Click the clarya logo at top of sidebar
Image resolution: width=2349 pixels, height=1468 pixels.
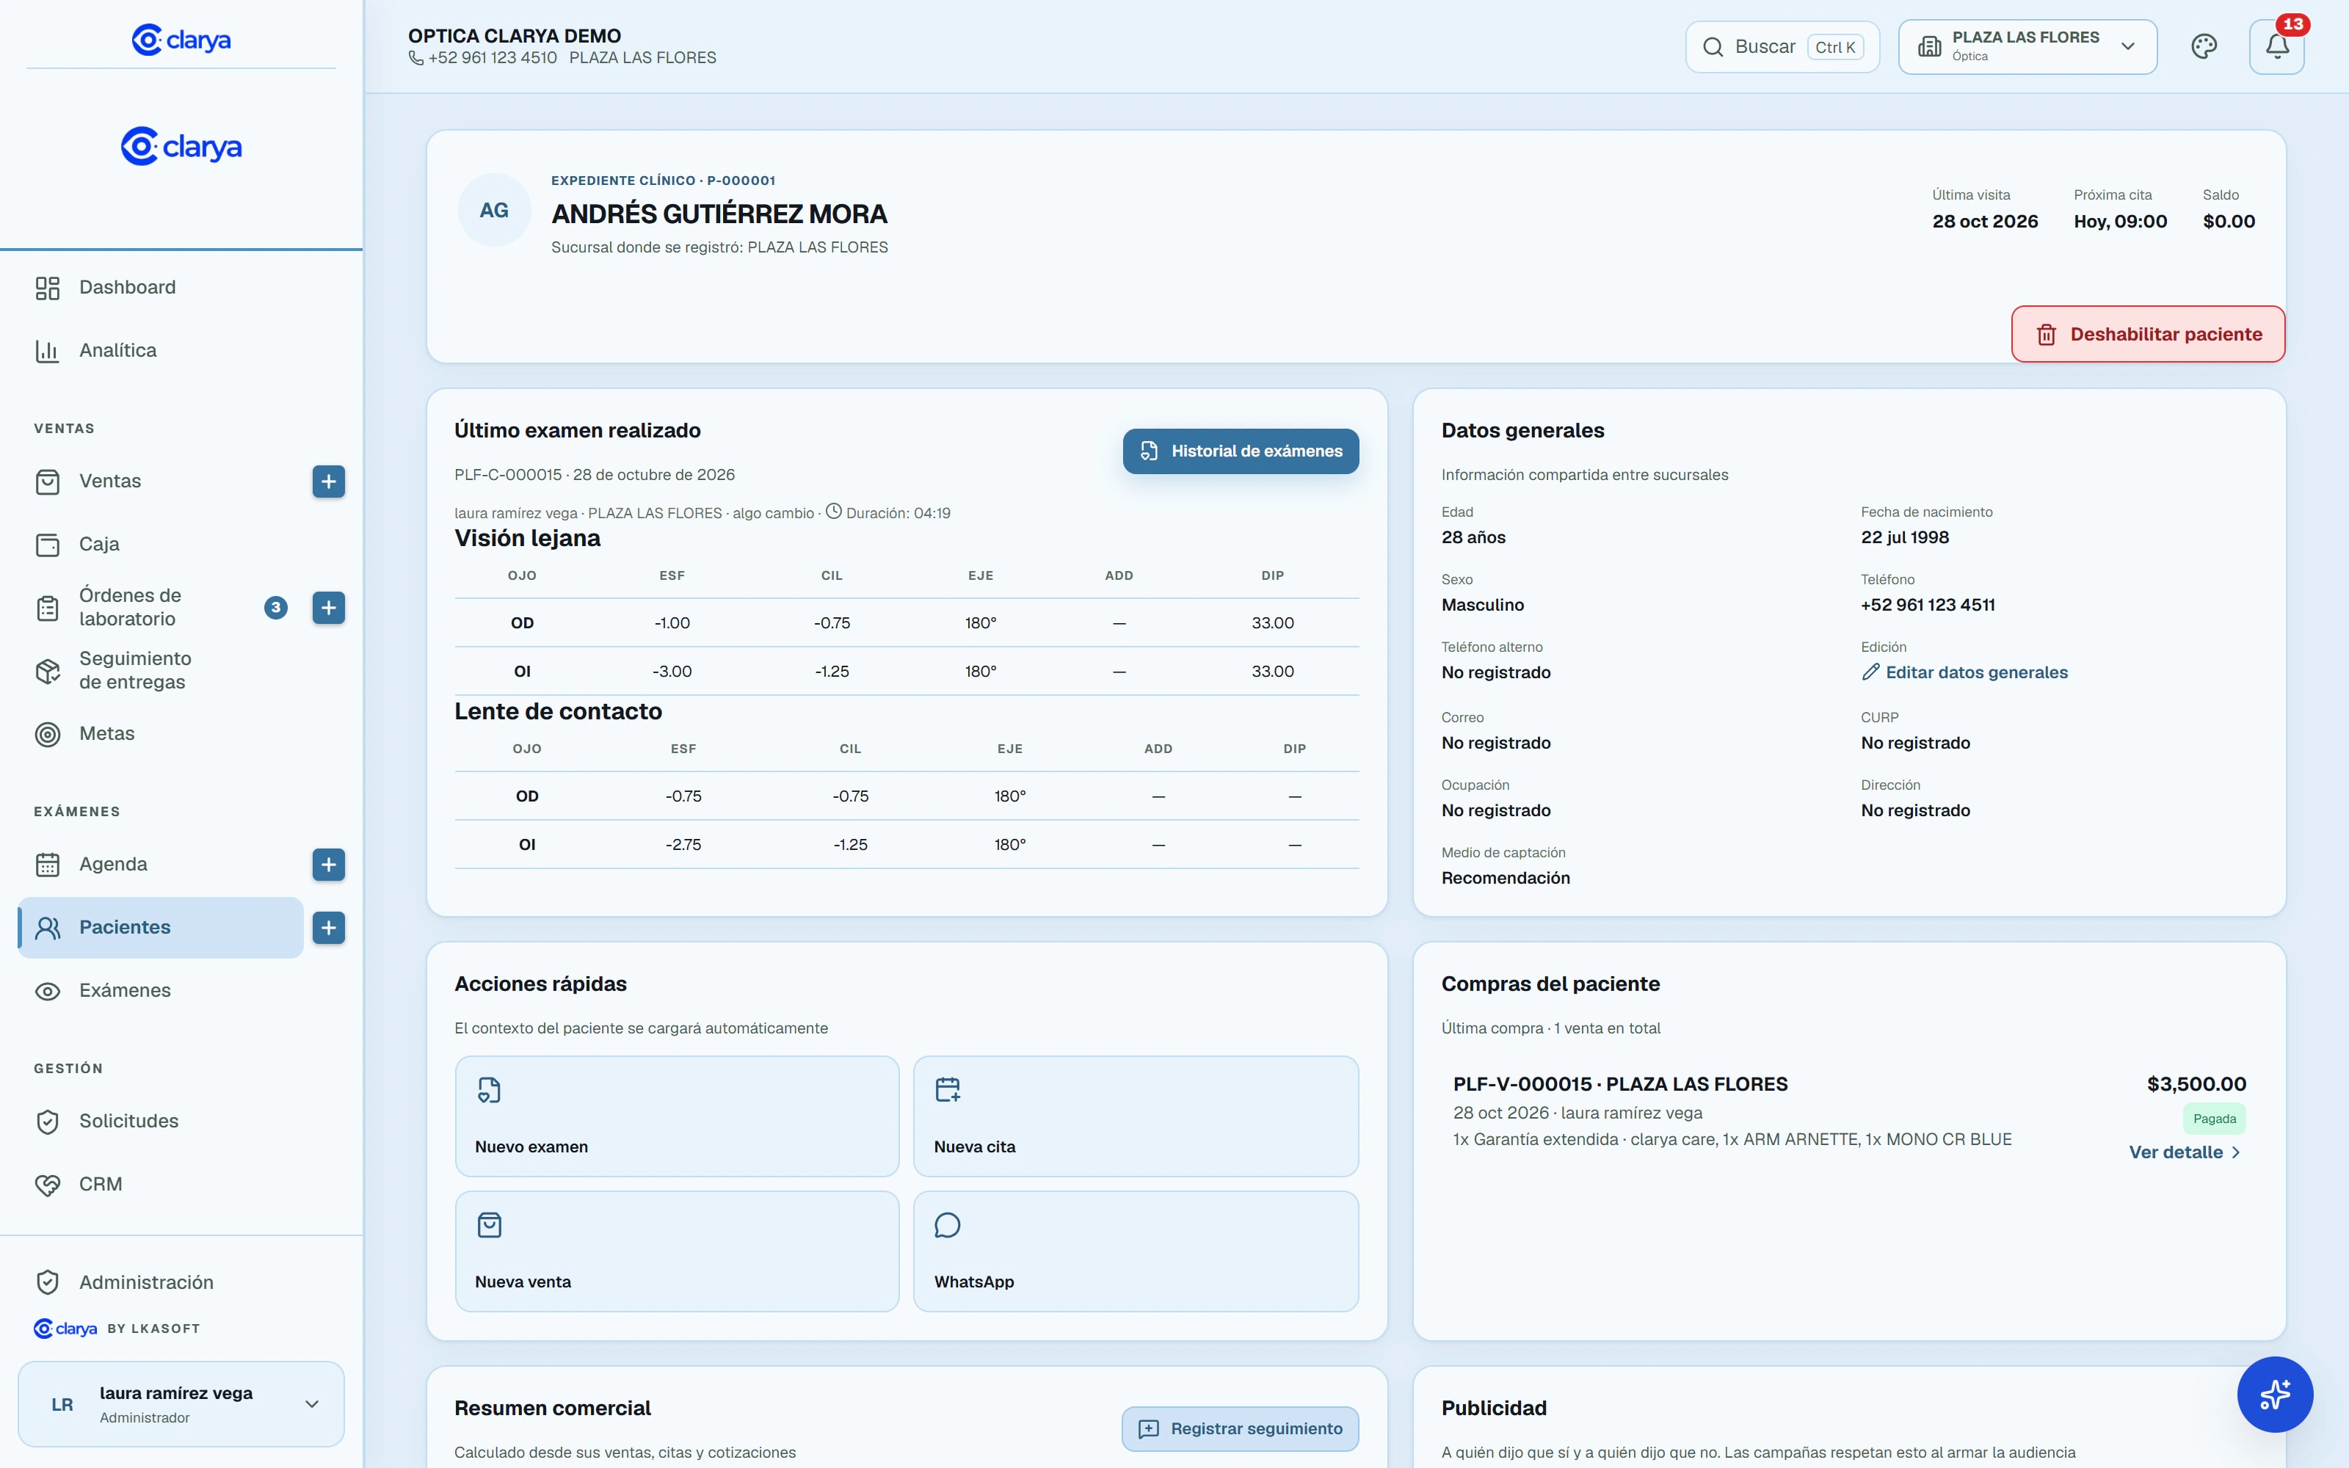[x=181, y=40]
